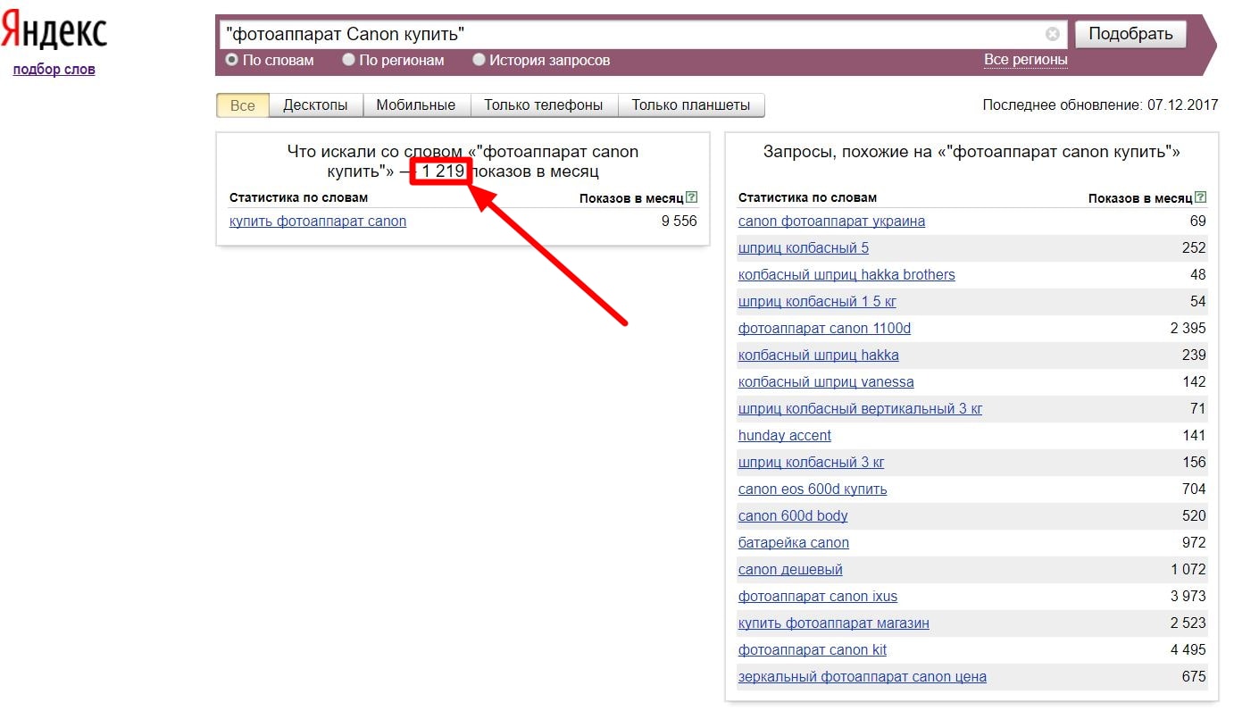1234x711 pixels.
Task: Open the 'шприц колбасный 3 кг' link
Action: click(x=812, y=462)
